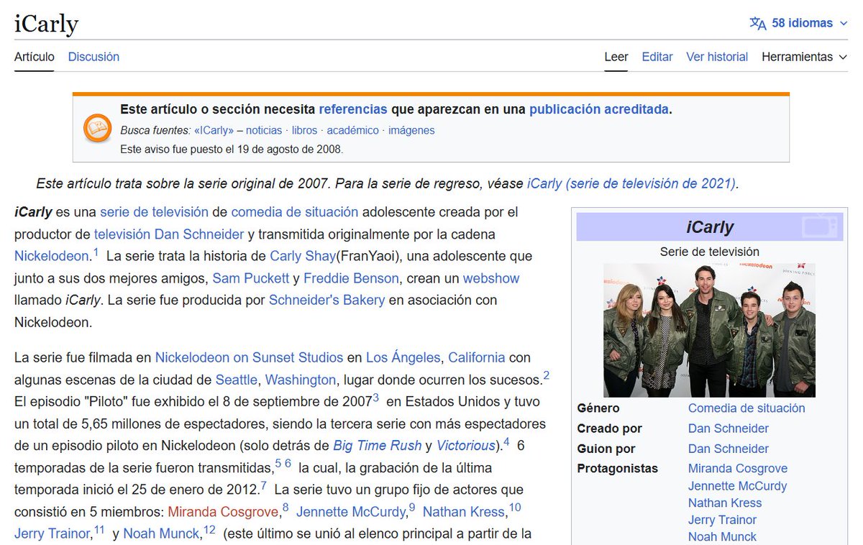Viewport: 863px width, 545px height.
Task: Click the libros source link
Action: coord(304,130)
